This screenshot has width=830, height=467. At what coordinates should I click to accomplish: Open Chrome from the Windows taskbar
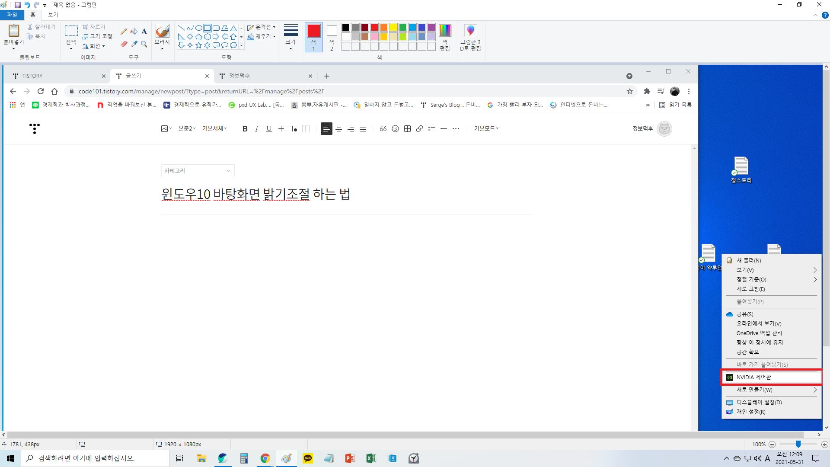[x=265, y=458]
